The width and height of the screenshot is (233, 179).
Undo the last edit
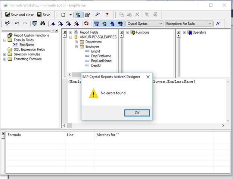point(17,24)
